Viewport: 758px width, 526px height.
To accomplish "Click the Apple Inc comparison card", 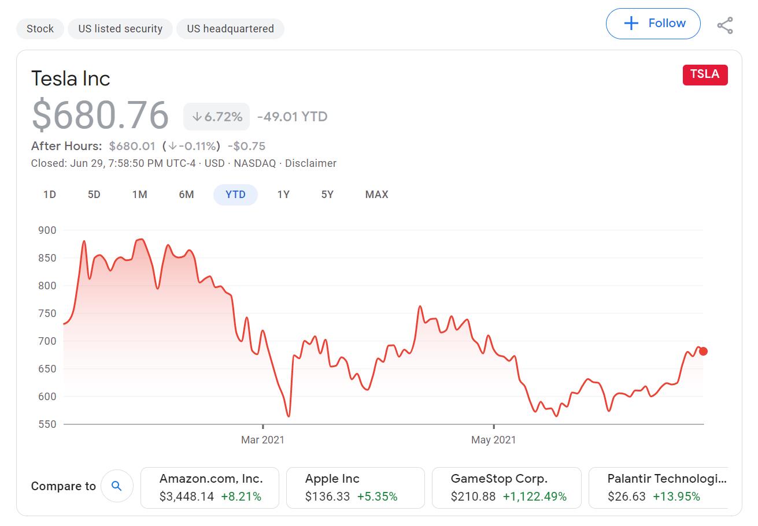I will (356, 487).
